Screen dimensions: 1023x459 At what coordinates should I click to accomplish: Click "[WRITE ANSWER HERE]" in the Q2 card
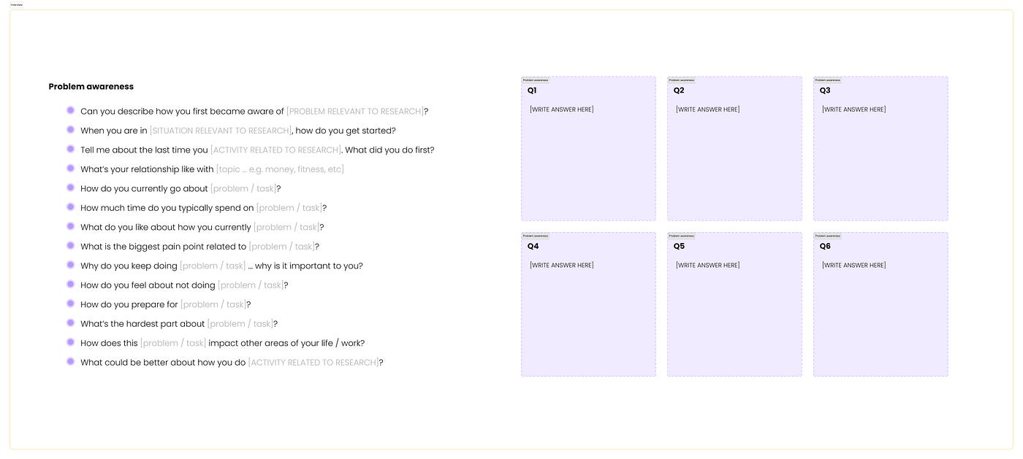pyautogui.click(x=707, y=109)
